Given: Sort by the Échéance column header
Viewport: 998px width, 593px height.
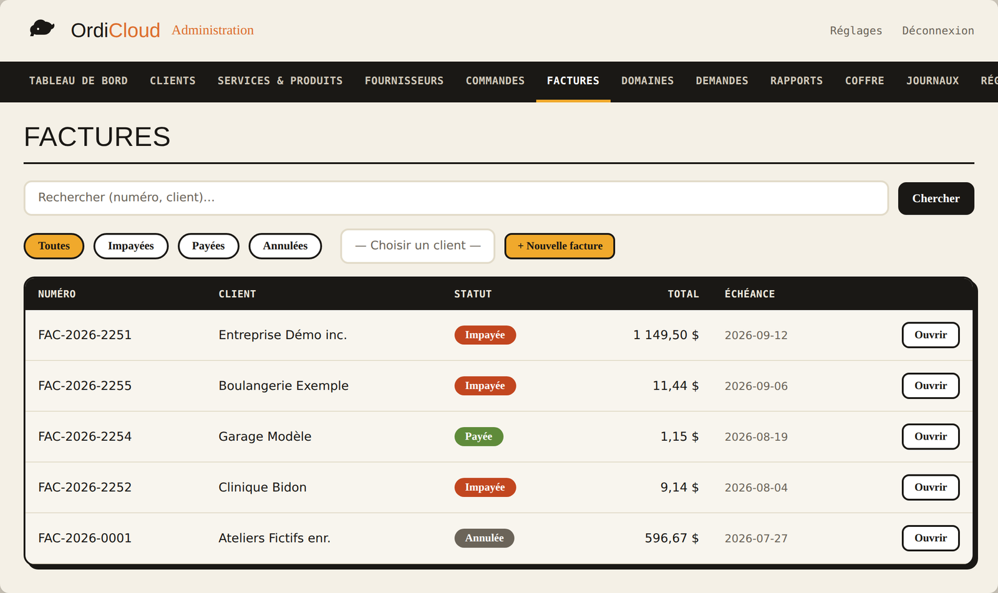Looking at the screenshot, I should [750, 294].
